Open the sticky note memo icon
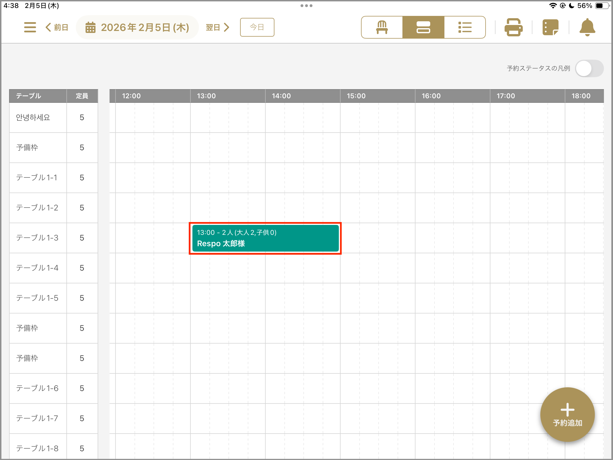 (x=550, y=27)
